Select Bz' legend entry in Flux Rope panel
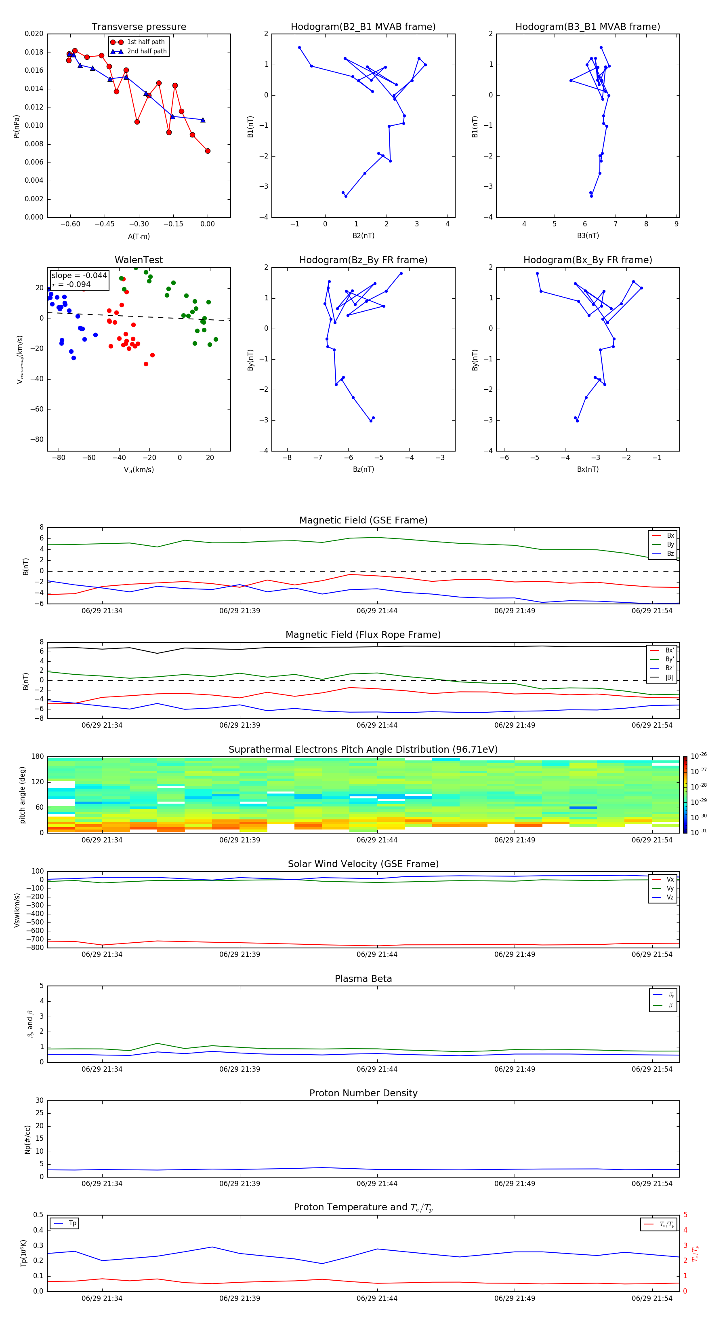This screenshot has width=727, height=1334. (662, 668)
